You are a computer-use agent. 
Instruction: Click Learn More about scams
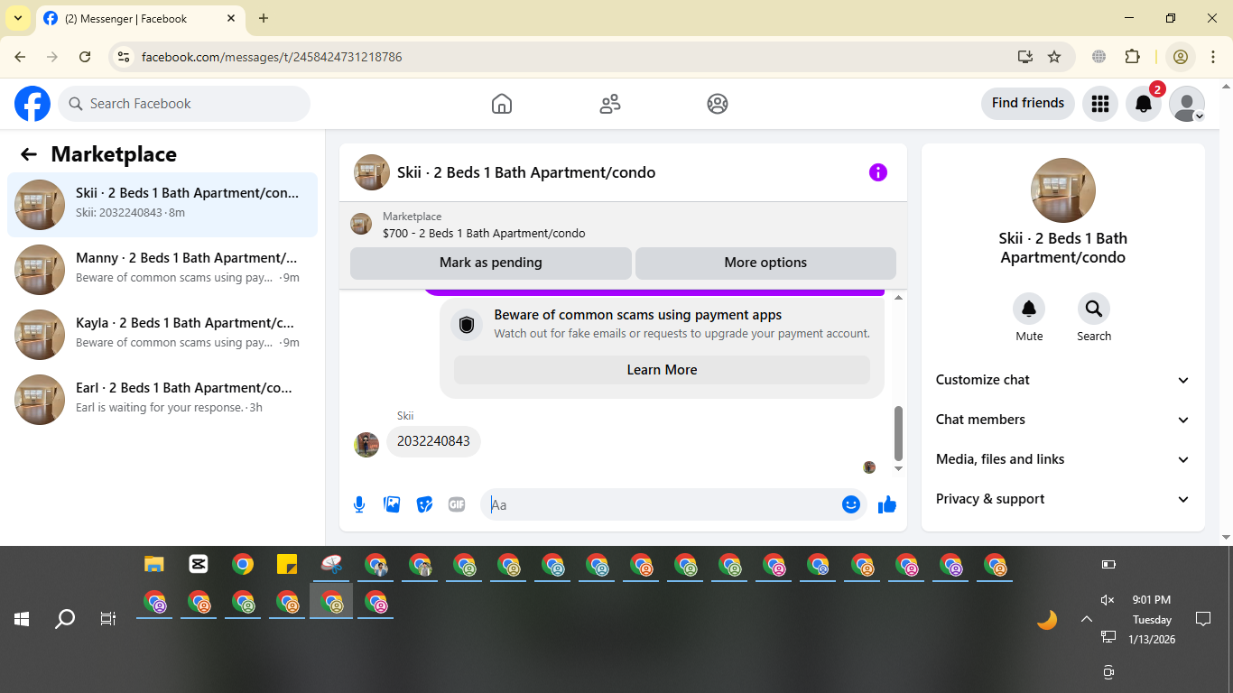tap(662, 370)
